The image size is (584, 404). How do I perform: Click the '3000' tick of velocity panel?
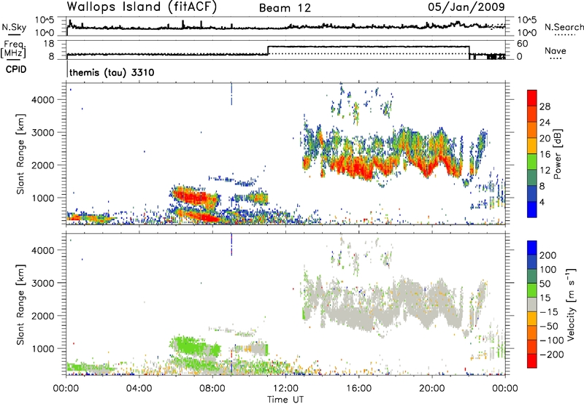click(43, 283)
